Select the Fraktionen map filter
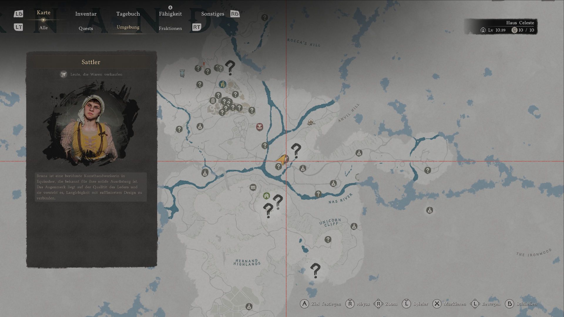The image size is (564, 317). (170, 28)
